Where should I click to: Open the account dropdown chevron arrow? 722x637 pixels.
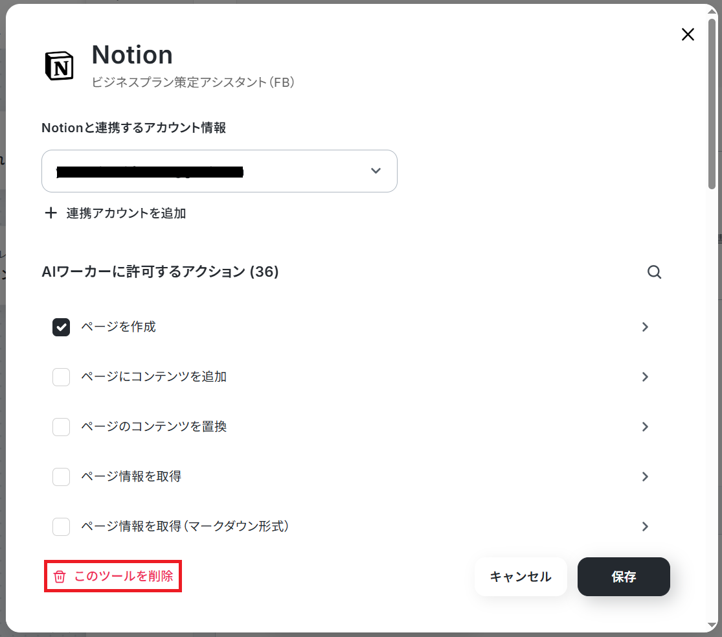click(376, 171)
